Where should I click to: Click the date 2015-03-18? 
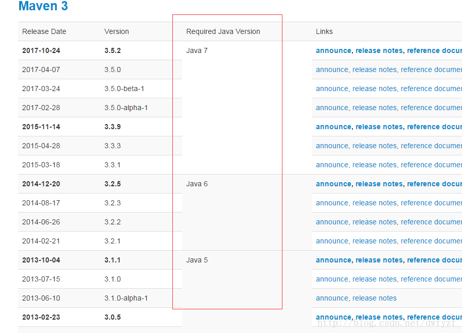coord(41,165)
